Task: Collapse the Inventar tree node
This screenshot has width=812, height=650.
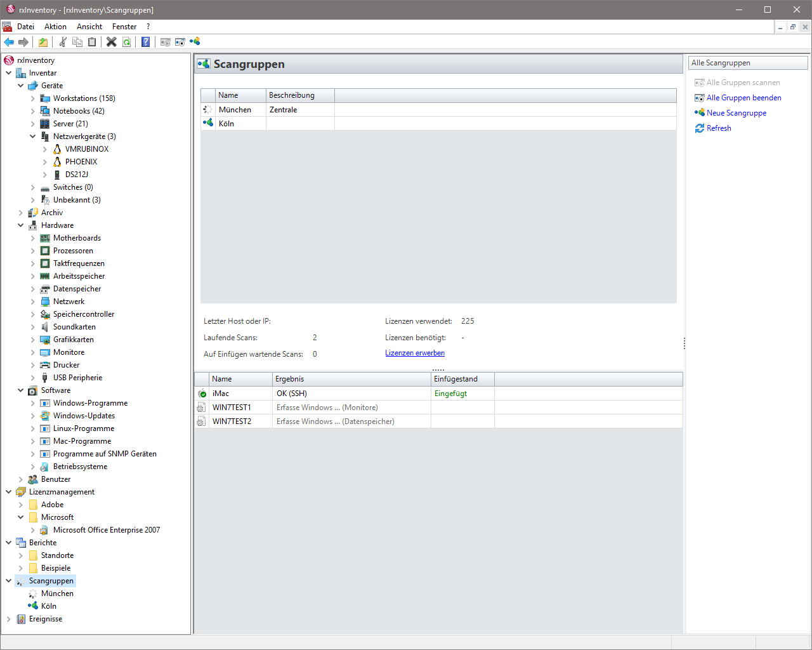Action: tap(9, 73)
